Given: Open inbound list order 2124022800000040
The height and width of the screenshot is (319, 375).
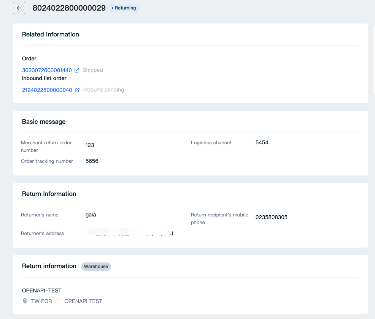Looking at the screenshot, I should coord(46,90).
